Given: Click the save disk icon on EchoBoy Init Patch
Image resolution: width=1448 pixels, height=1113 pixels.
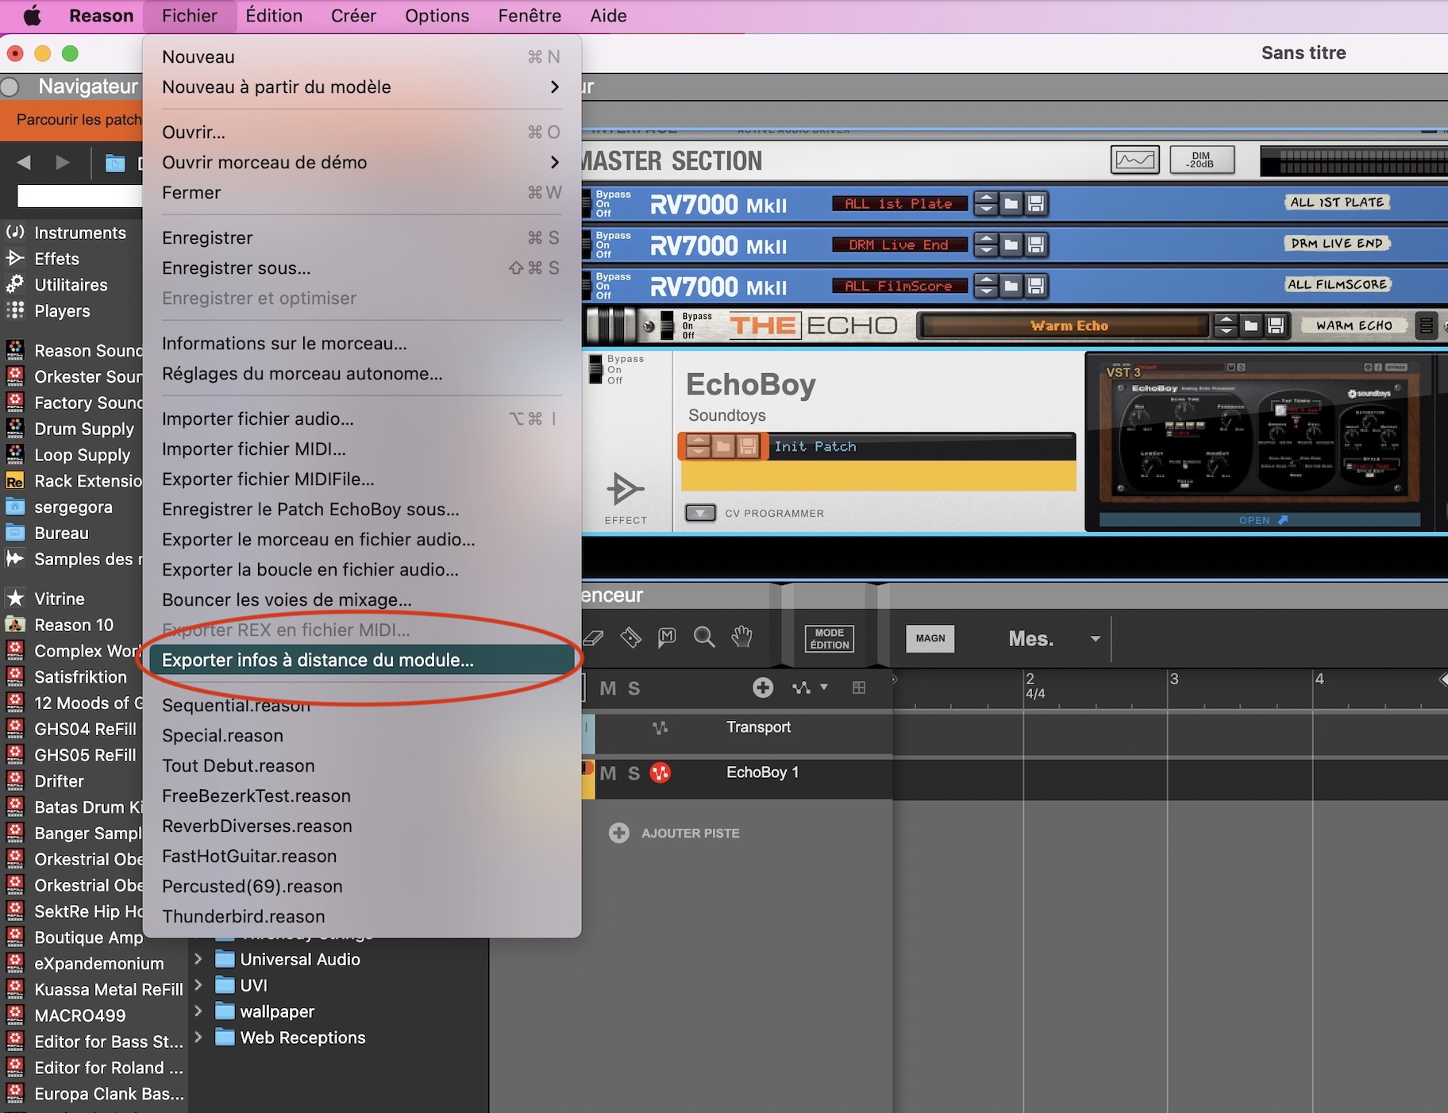Looking at the screenshot, I should pyautogui.click(x=748, y=447).
